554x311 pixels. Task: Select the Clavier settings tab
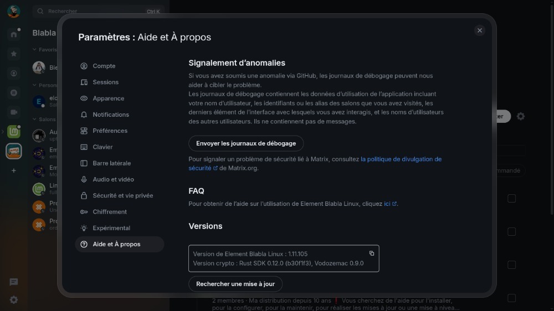[102, 147]
